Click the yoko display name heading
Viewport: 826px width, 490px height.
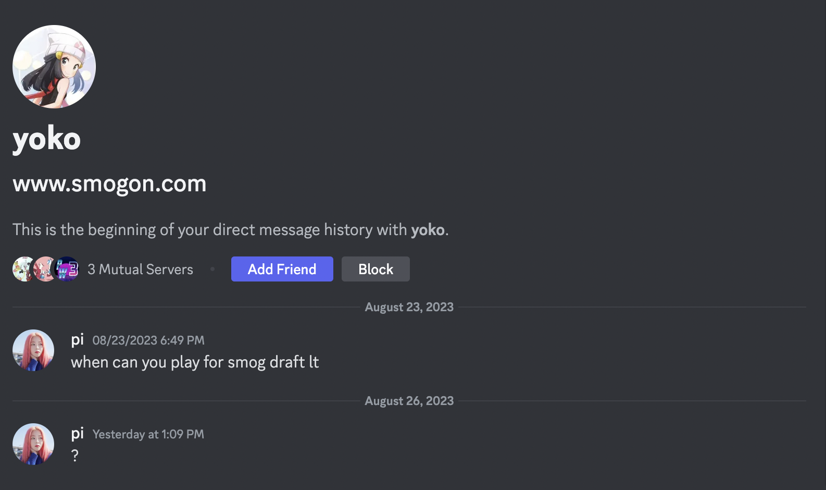click(47, 139)
